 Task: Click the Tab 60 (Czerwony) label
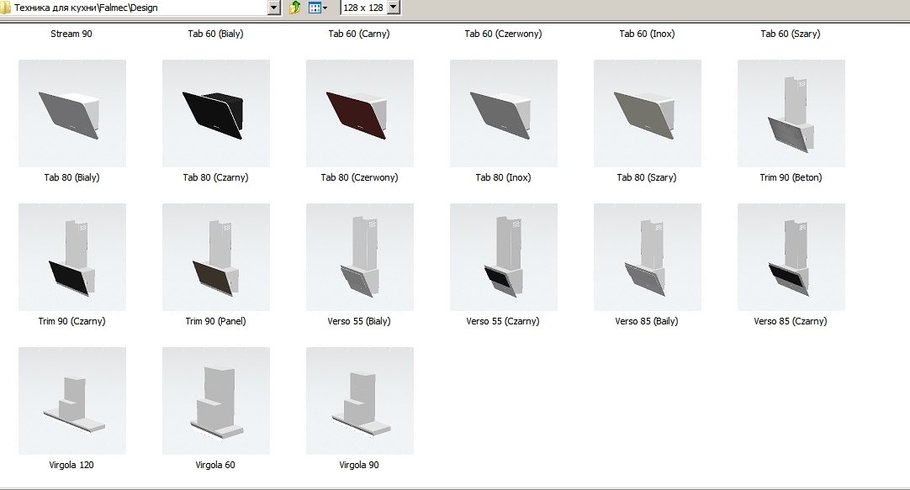coord(503,34)
